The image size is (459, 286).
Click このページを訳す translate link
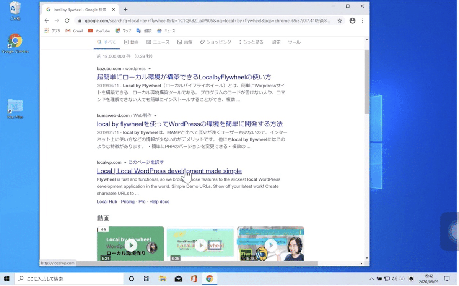146,162
